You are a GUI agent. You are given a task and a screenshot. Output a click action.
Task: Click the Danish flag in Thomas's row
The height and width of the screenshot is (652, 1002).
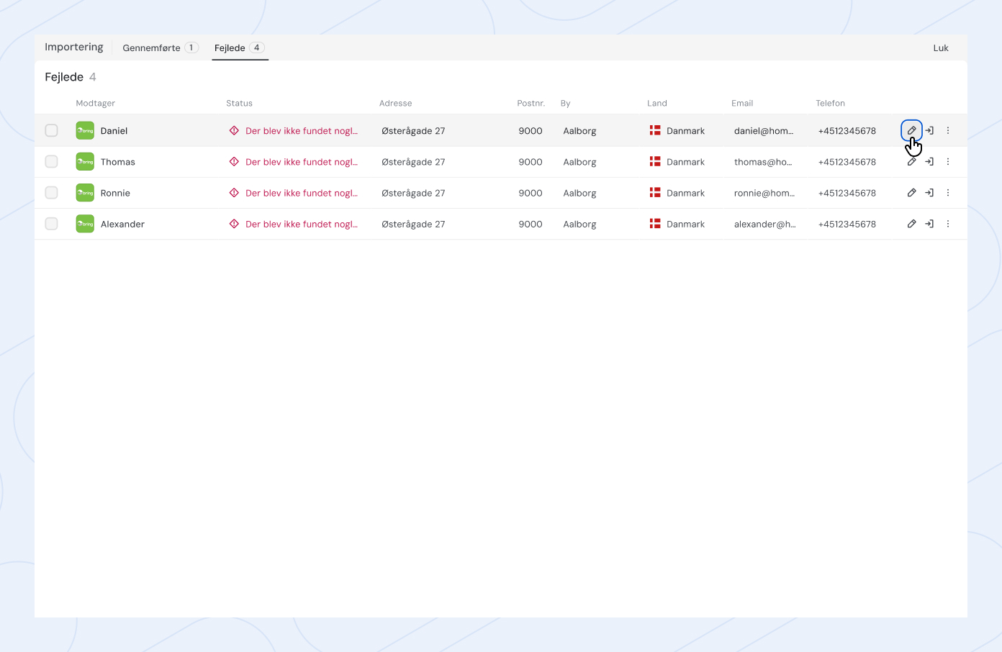click(655, 162)
